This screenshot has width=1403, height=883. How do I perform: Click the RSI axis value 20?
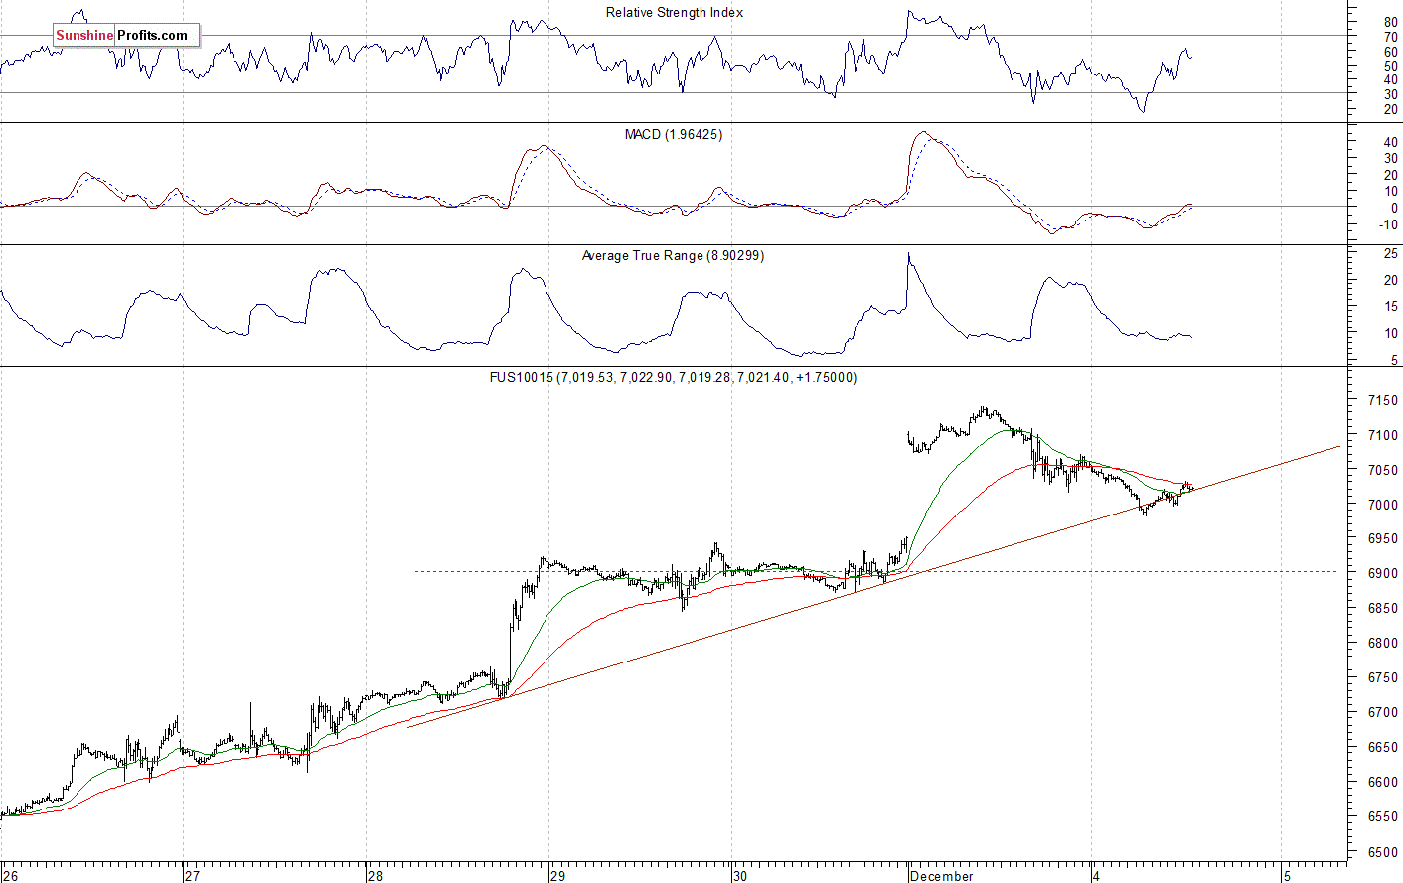coord(1391,109)
